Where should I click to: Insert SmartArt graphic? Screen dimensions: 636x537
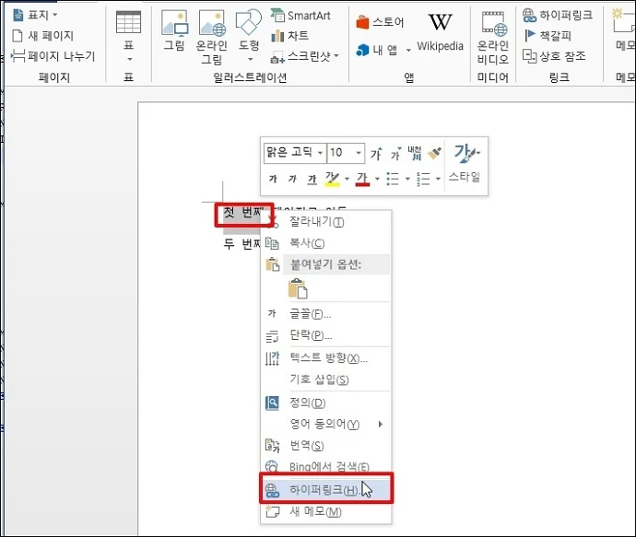tap(300, 16)
